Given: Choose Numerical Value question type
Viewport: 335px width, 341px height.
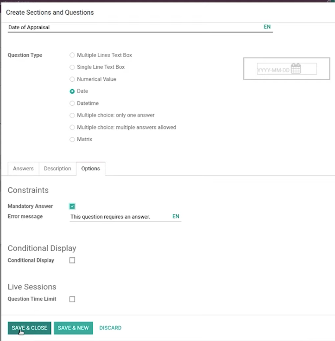Looking at the screenshot, I should coord(72,79).
